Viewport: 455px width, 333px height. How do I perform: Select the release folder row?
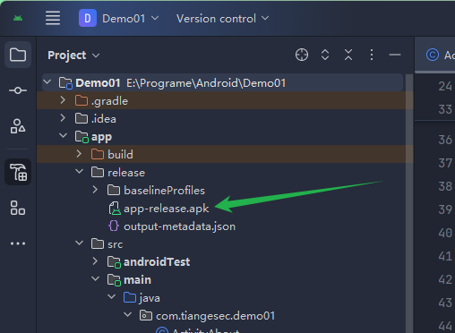[x=222, y=172]
